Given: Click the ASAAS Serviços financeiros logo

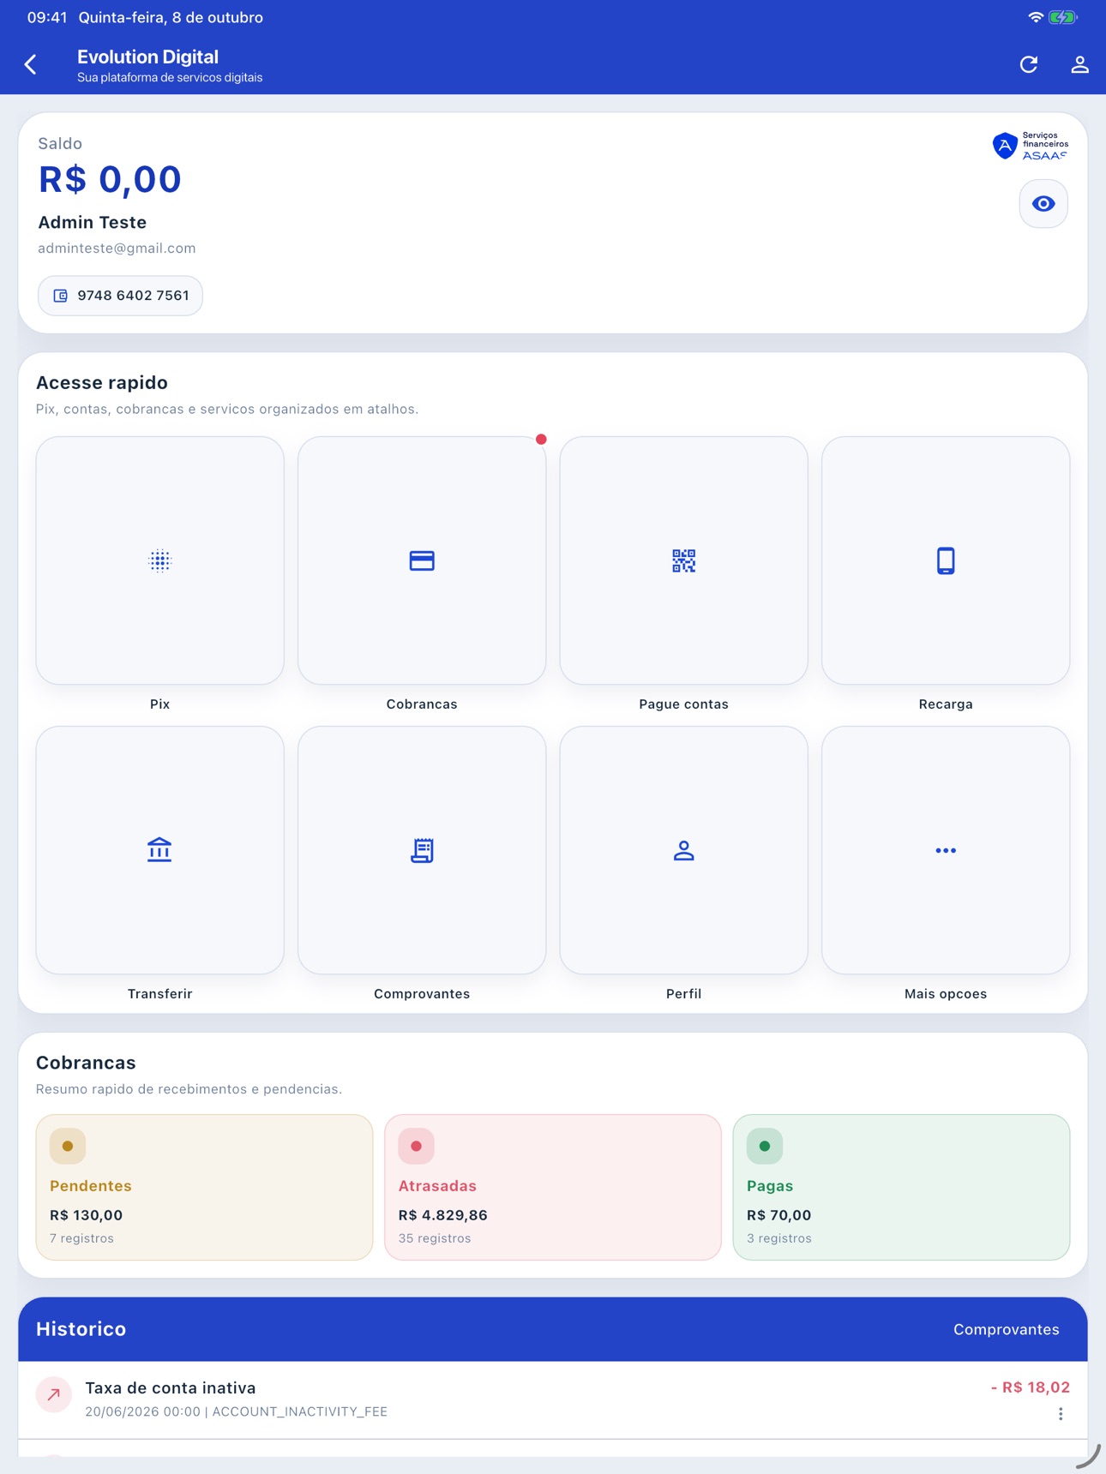Looking at the screenshot, I should pos(1031,146).
